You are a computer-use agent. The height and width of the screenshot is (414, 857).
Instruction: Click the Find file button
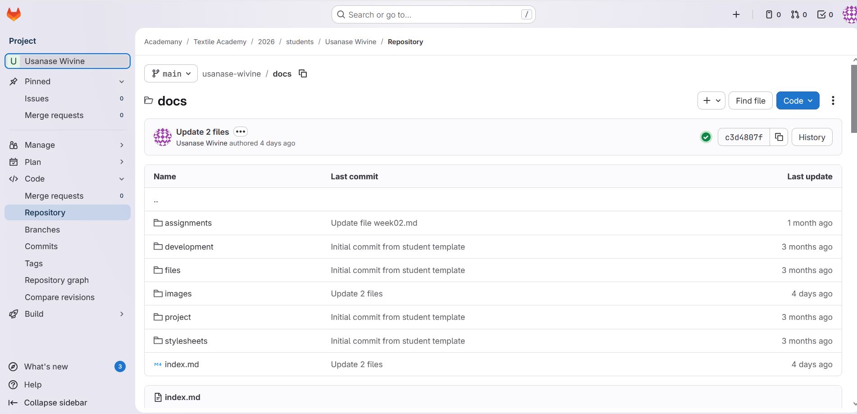pos(750,100)
